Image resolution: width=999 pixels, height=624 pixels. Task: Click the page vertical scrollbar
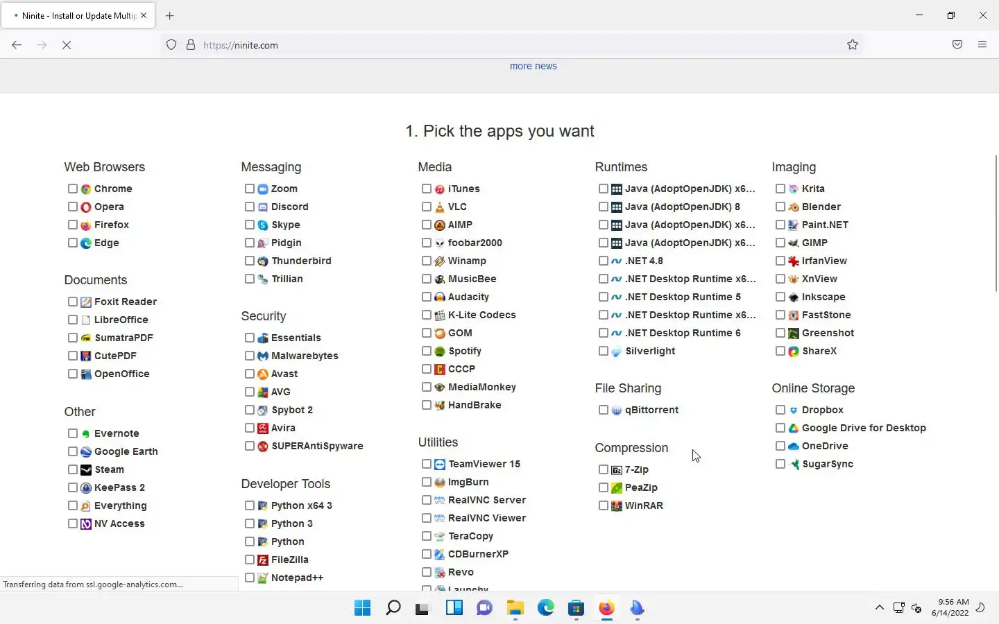tap(996, 223)
